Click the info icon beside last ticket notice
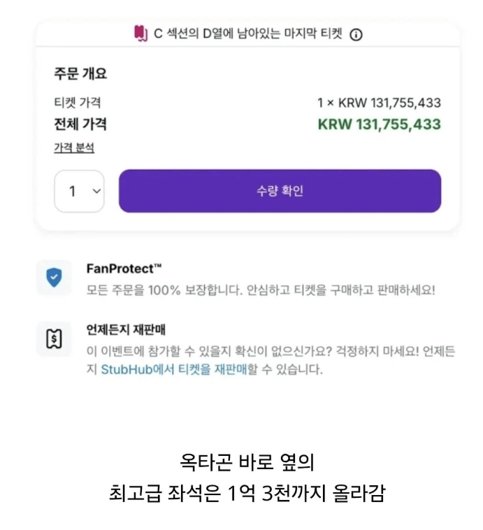This screenshot has height=530, width=483. (356, 35)
